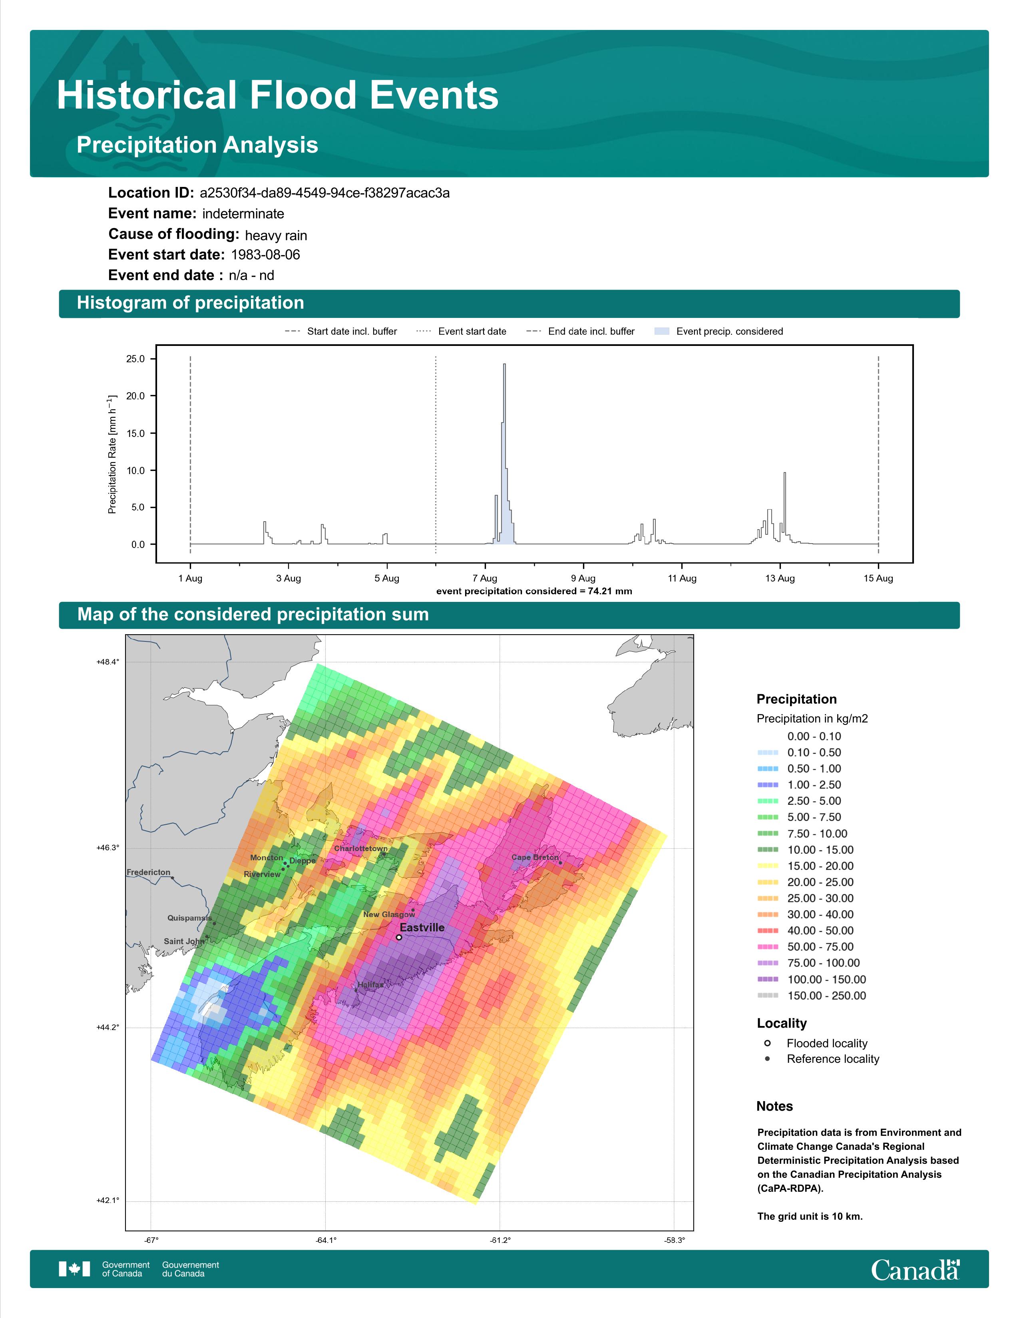This screenshot has height=1318, width=1019.
Task: Click the Cape Breton label on map
Action: 535,857
